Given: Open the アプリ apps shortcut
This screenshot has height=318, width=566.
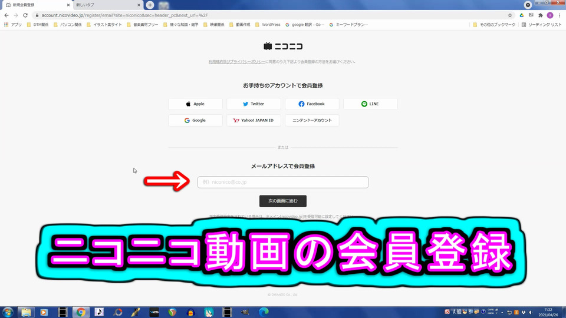Looking at the screenshot, I should click(12, 25).
